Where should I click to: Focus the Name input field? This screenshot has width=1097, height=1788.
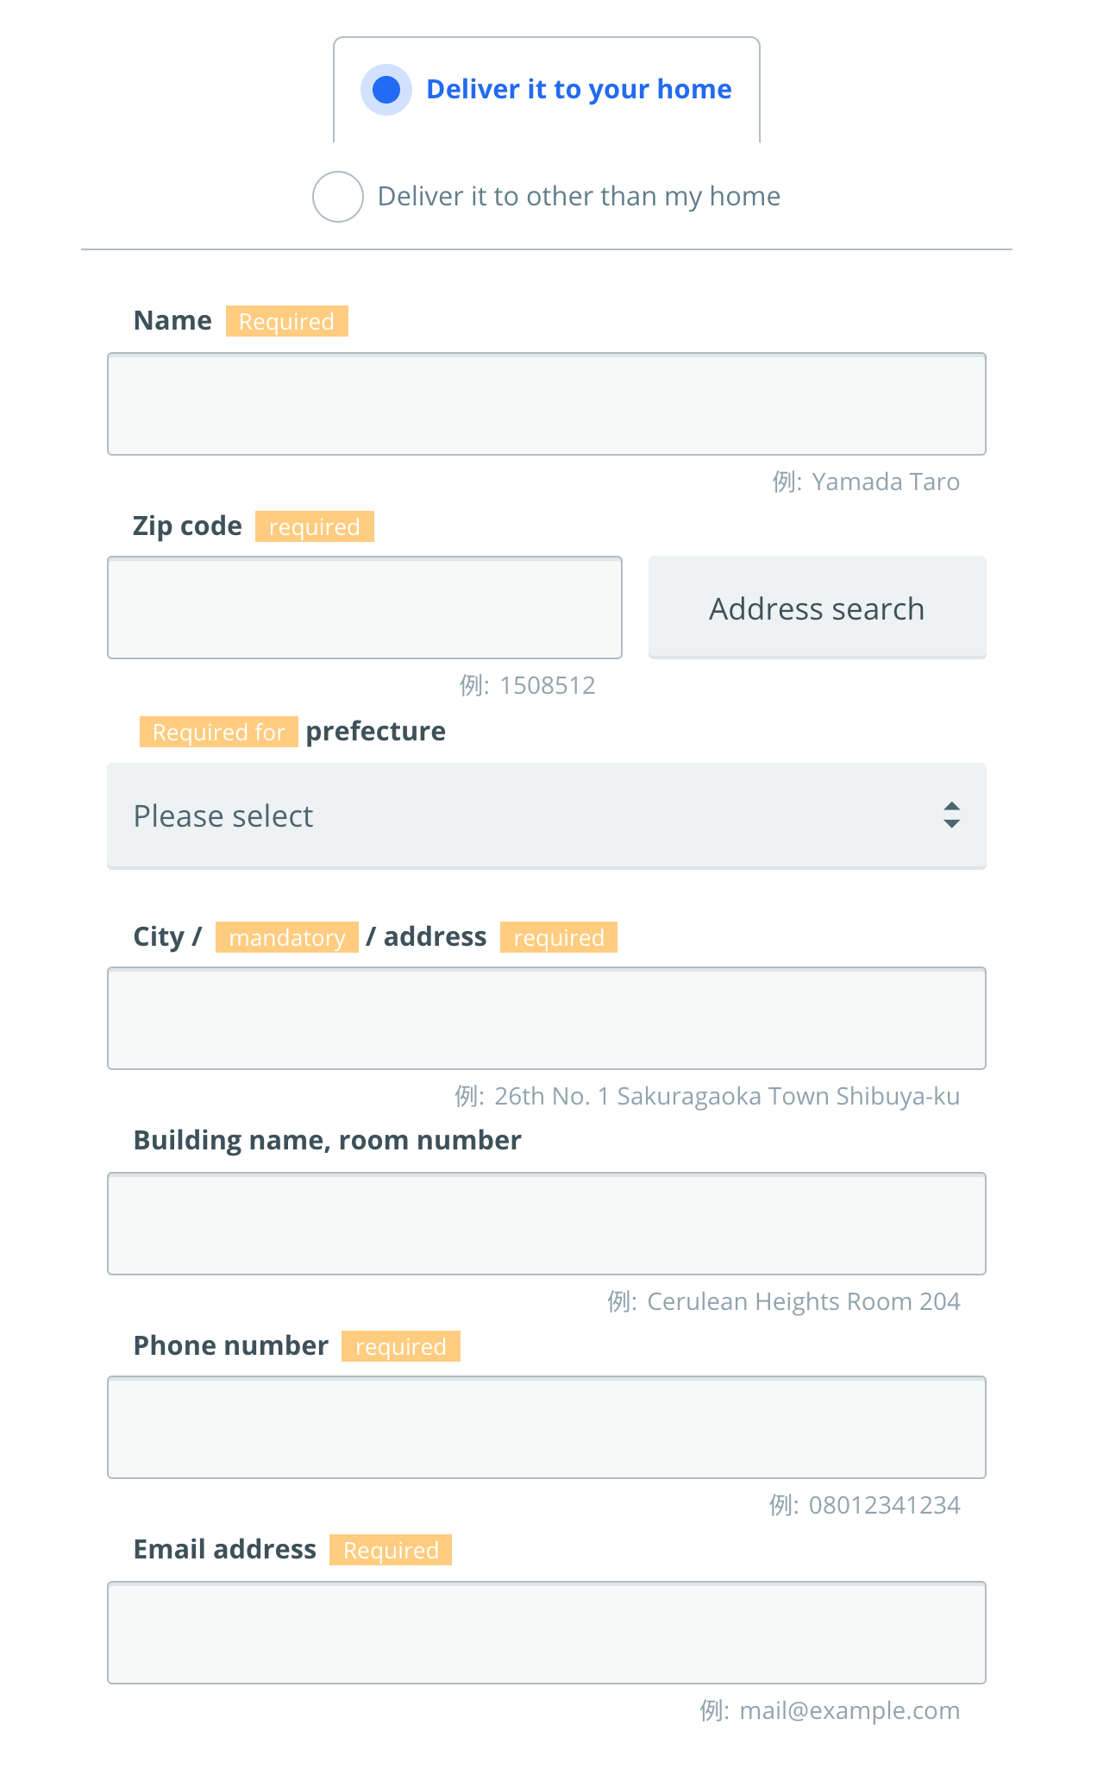pyautogui.click(x=547, y=404)
